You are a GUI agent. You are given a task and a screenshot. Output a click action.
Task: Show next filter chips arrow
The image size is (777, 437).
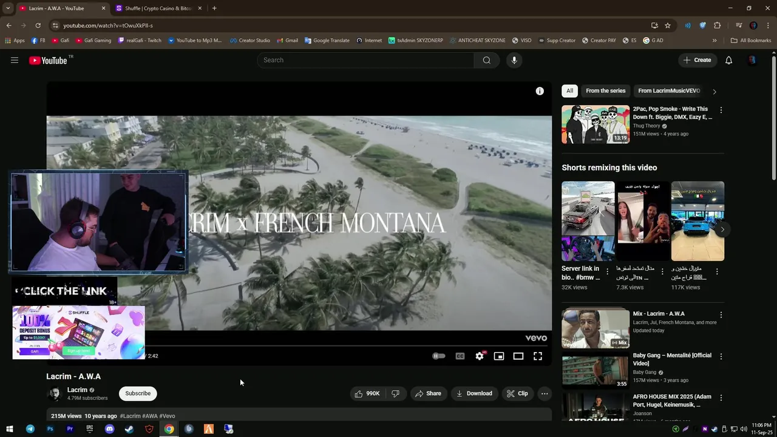pyautogui.click(x=714, y=92)
